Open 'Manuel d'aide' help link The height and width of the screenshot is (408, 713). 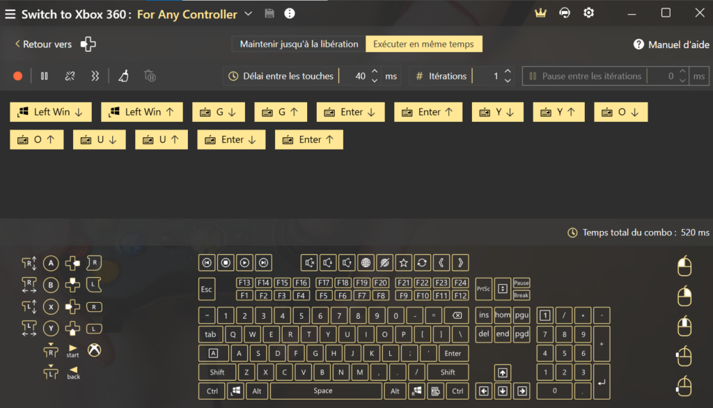(x=671, y=45)
